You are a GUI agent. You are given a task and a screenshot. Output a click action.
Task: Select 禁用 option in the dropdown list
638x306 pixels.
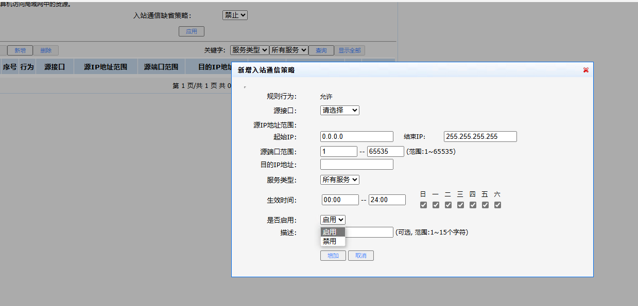333,241
